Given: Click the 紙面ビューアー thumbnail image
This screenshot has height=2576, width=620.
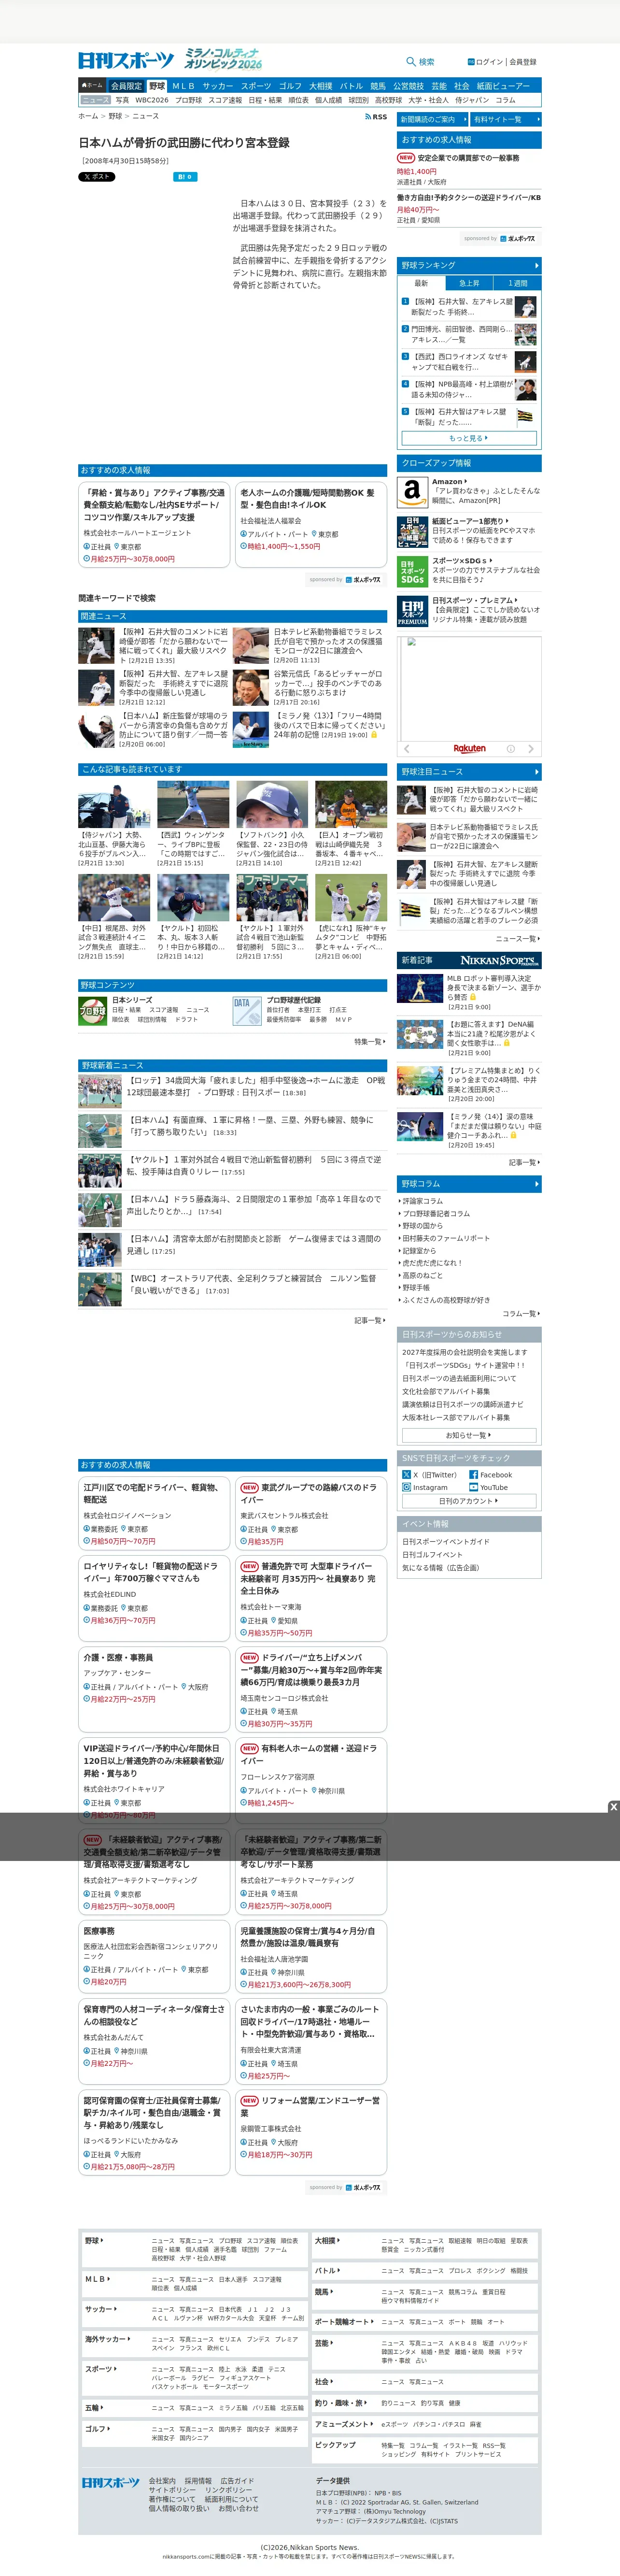Looking at the screenshot, I should (x=412, y=531).
